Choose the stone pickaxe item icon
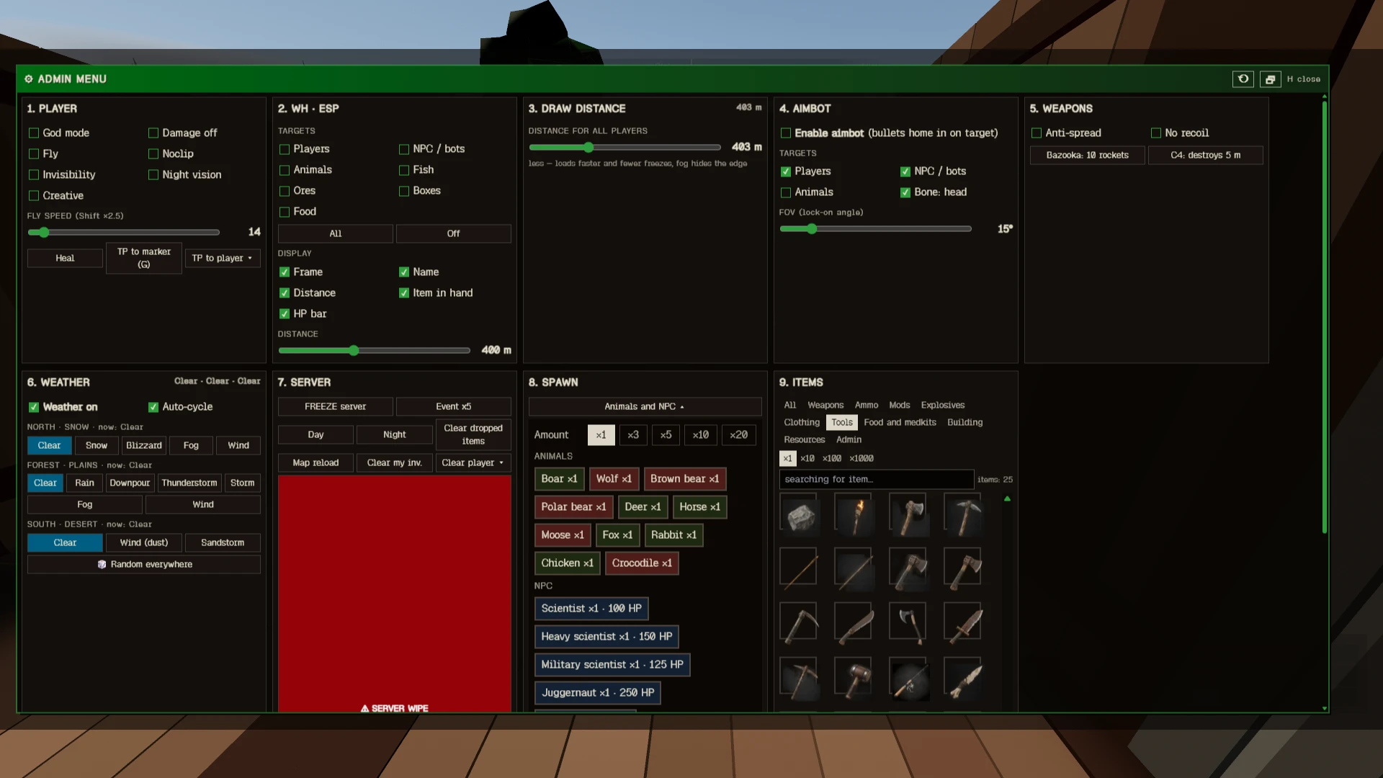 tap(962, 515)
